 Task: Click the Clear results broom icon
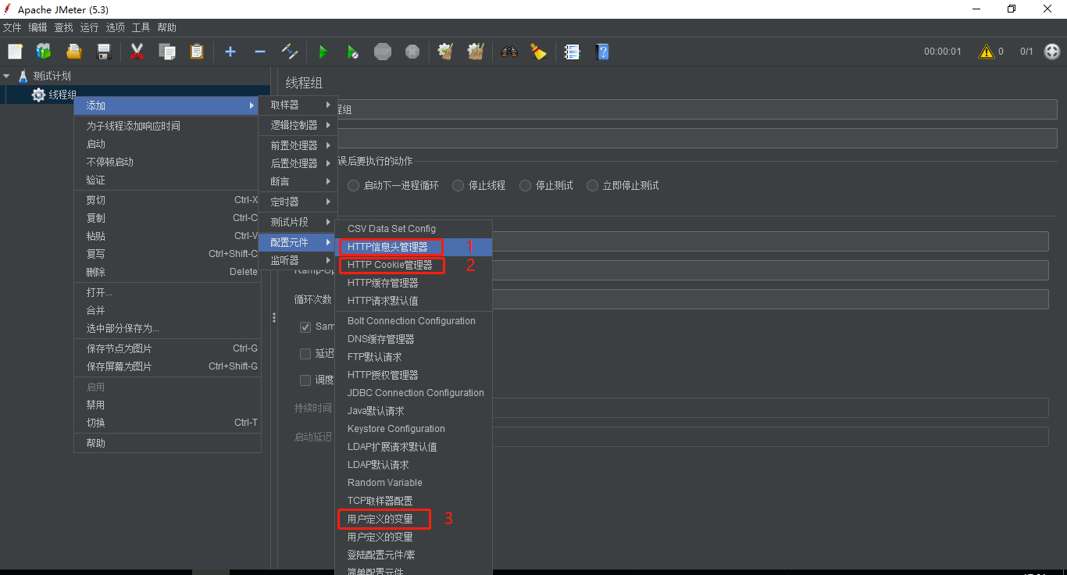click(x=446, y=52)
